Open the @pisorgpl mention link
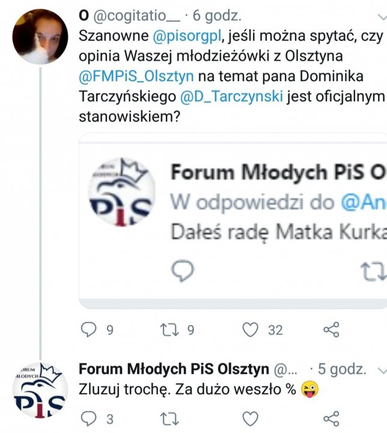This screenshot has height=433, width=387. (187, 36)
